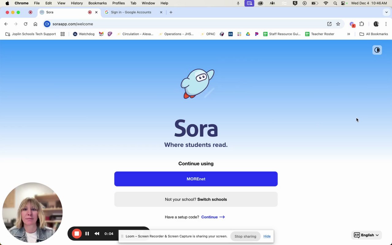Click the screen sharing menu bar icon
Screen dimensions: 392x245
point(249,3)
